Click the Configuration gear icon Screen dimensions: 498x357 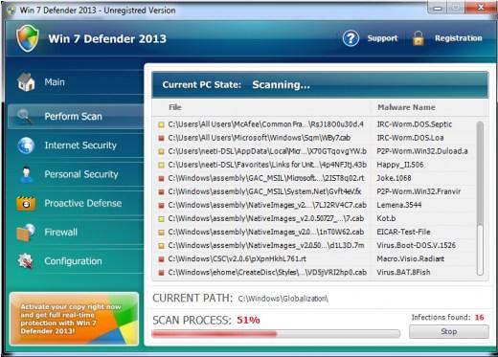coord(25,261)
